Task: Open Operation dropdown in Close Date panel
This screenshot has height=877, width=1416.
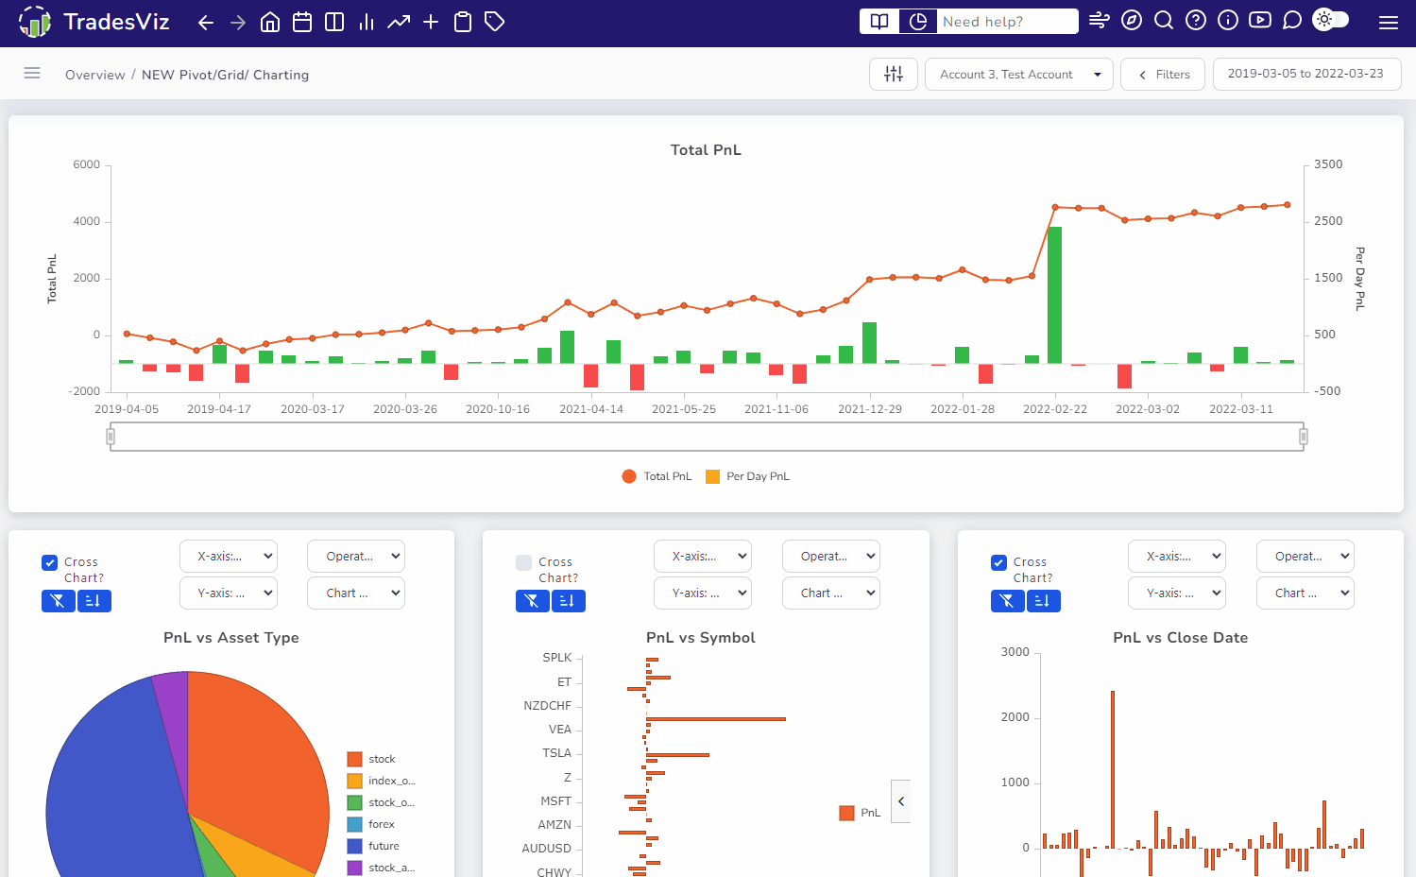Action: point(1305,557)
